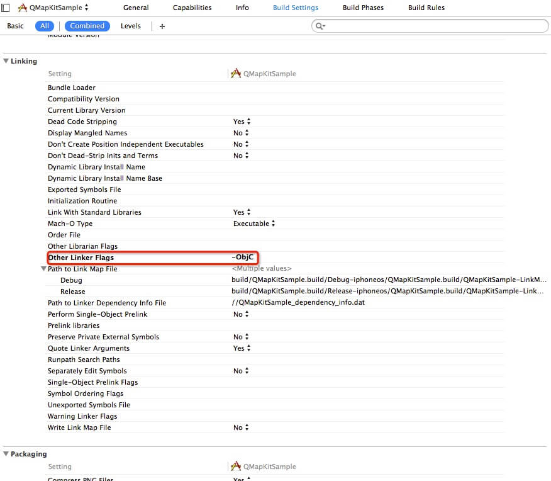Click the search magnifier icon
551x481 pixels.
point(320,26)
